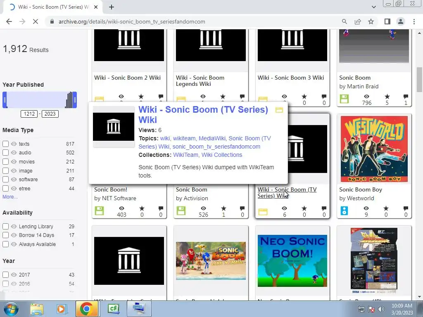Click Neo Sonic Boom thumbnail
This screenshot has height=317, width=423.
(292, 261)
